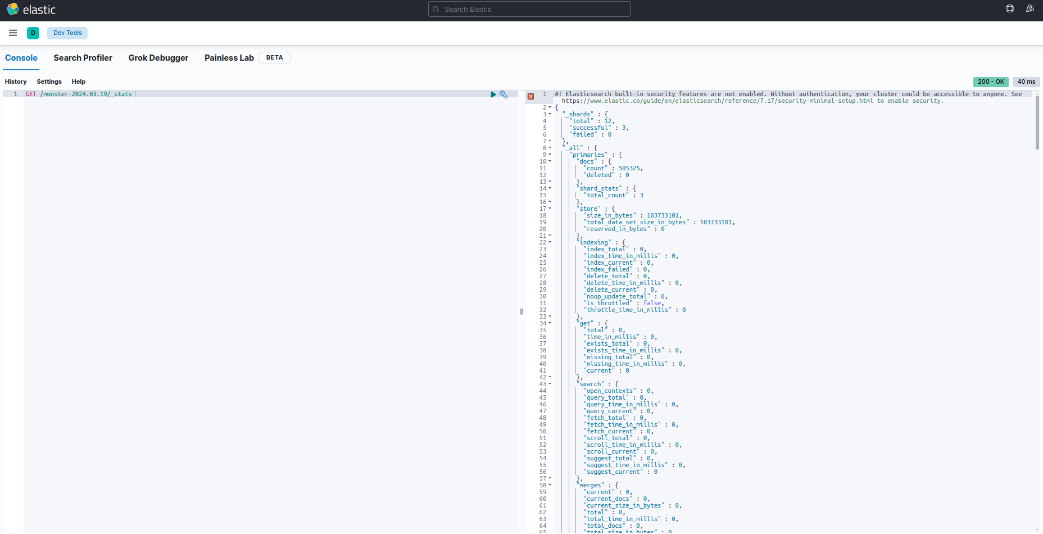1043x534 pixels.
Task: Open the help menu icon in header
Action: click(x=1010, y=9)
